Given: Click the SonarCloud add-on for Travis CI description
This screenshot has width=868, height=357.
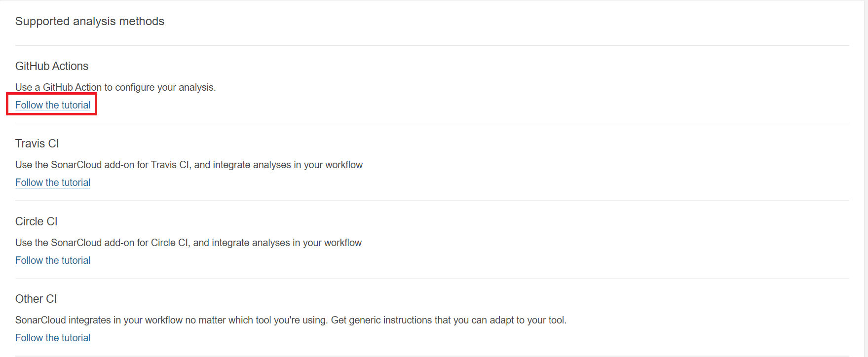Looking at the screenshot, I should pos(189,165).
